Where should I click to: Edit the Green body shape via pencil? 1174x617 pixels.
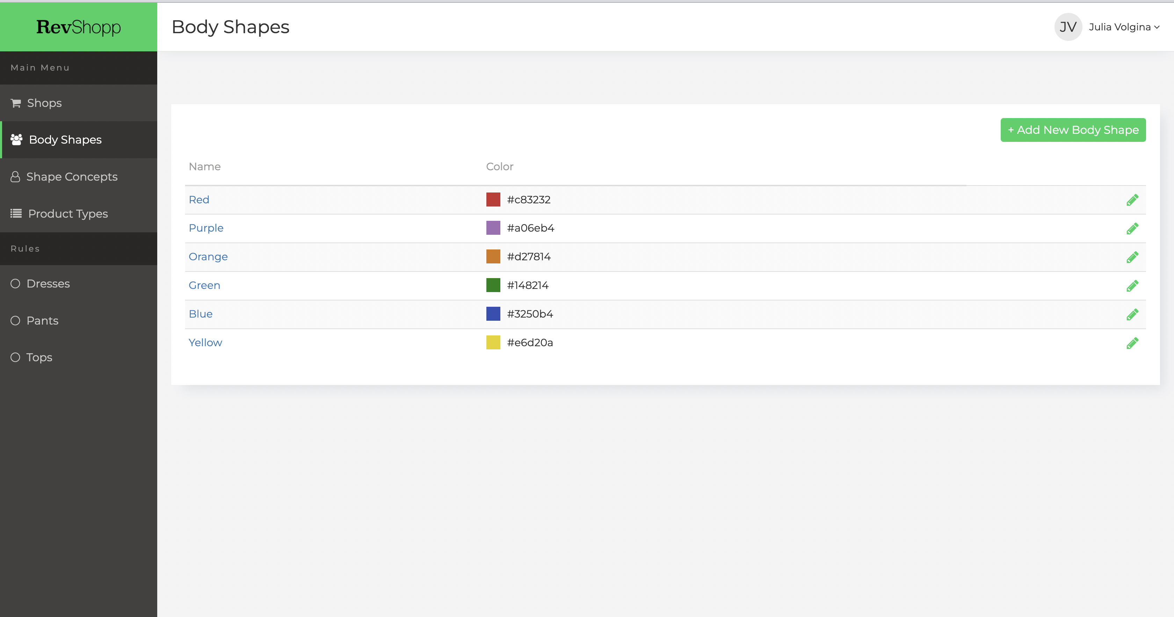[1132, 286]
